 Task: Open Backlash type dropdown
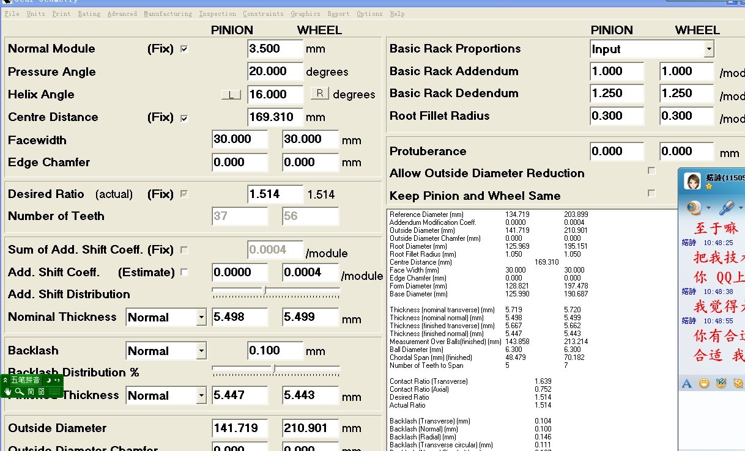pyautogui.click(x=201, y=351)
